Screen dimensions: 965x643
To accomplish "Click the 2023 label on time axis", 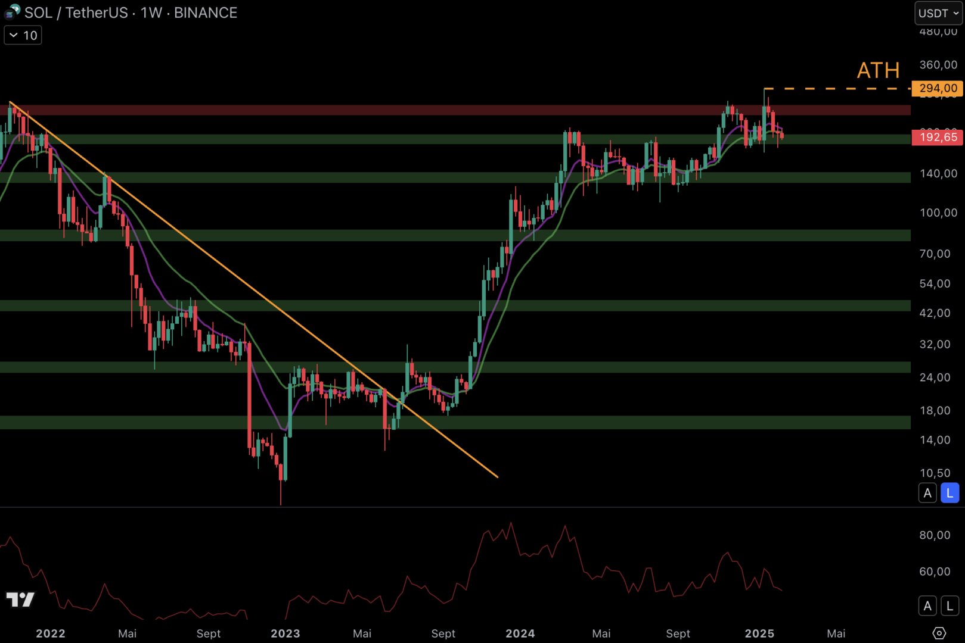I will (285, 633).
